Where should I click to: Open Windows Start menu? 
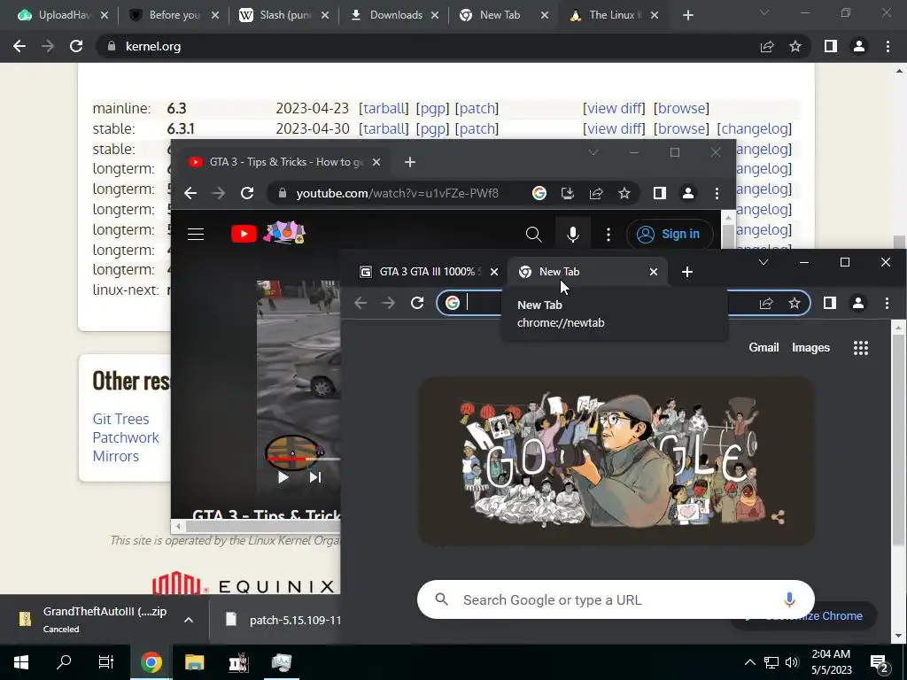click(x=21, y=662)
